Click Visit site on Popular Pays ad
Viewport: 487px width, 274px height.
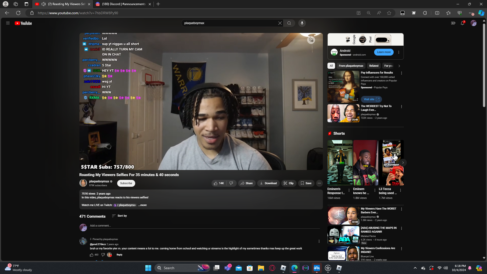(x=371, y=99)
